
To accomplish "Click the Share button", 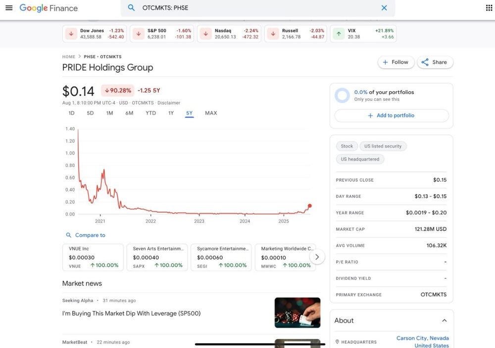I will click(x=435, y=62).
